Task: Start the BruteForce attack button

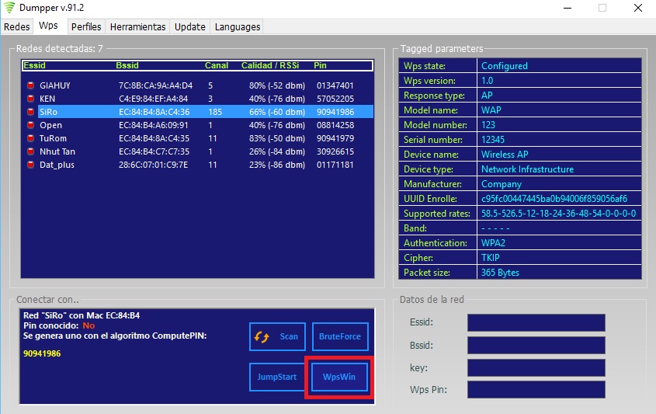Action: click(340, 336)
